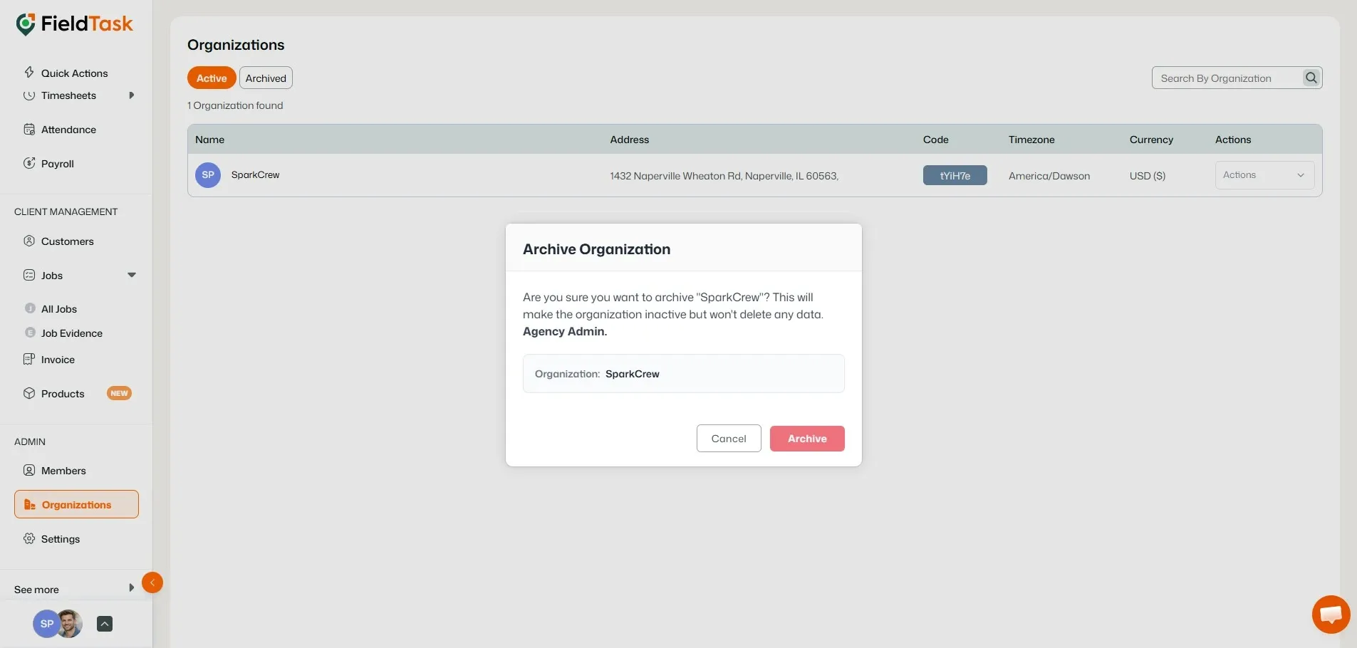
Task: Click '1 Organization found' text
Action: point(235,105)
